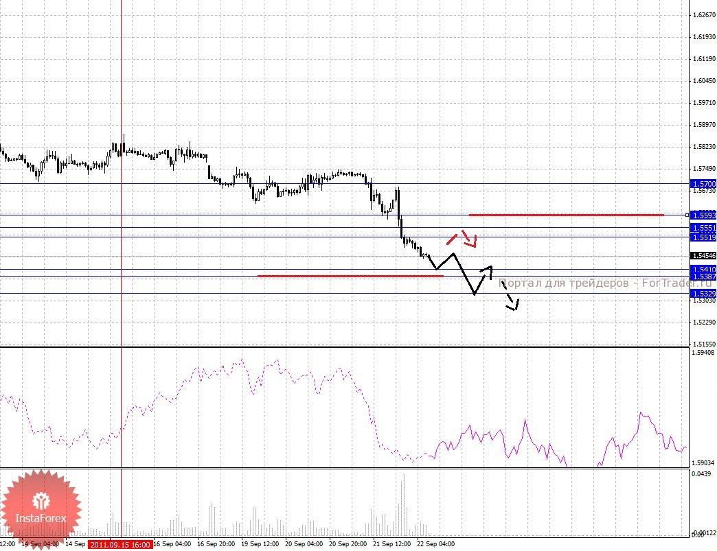The image size is (717, 551).
Task: Click the lower red support line
Action: (x=350, y=276)
